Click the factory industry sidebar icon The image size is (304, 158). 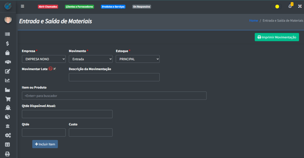point(8,90)
